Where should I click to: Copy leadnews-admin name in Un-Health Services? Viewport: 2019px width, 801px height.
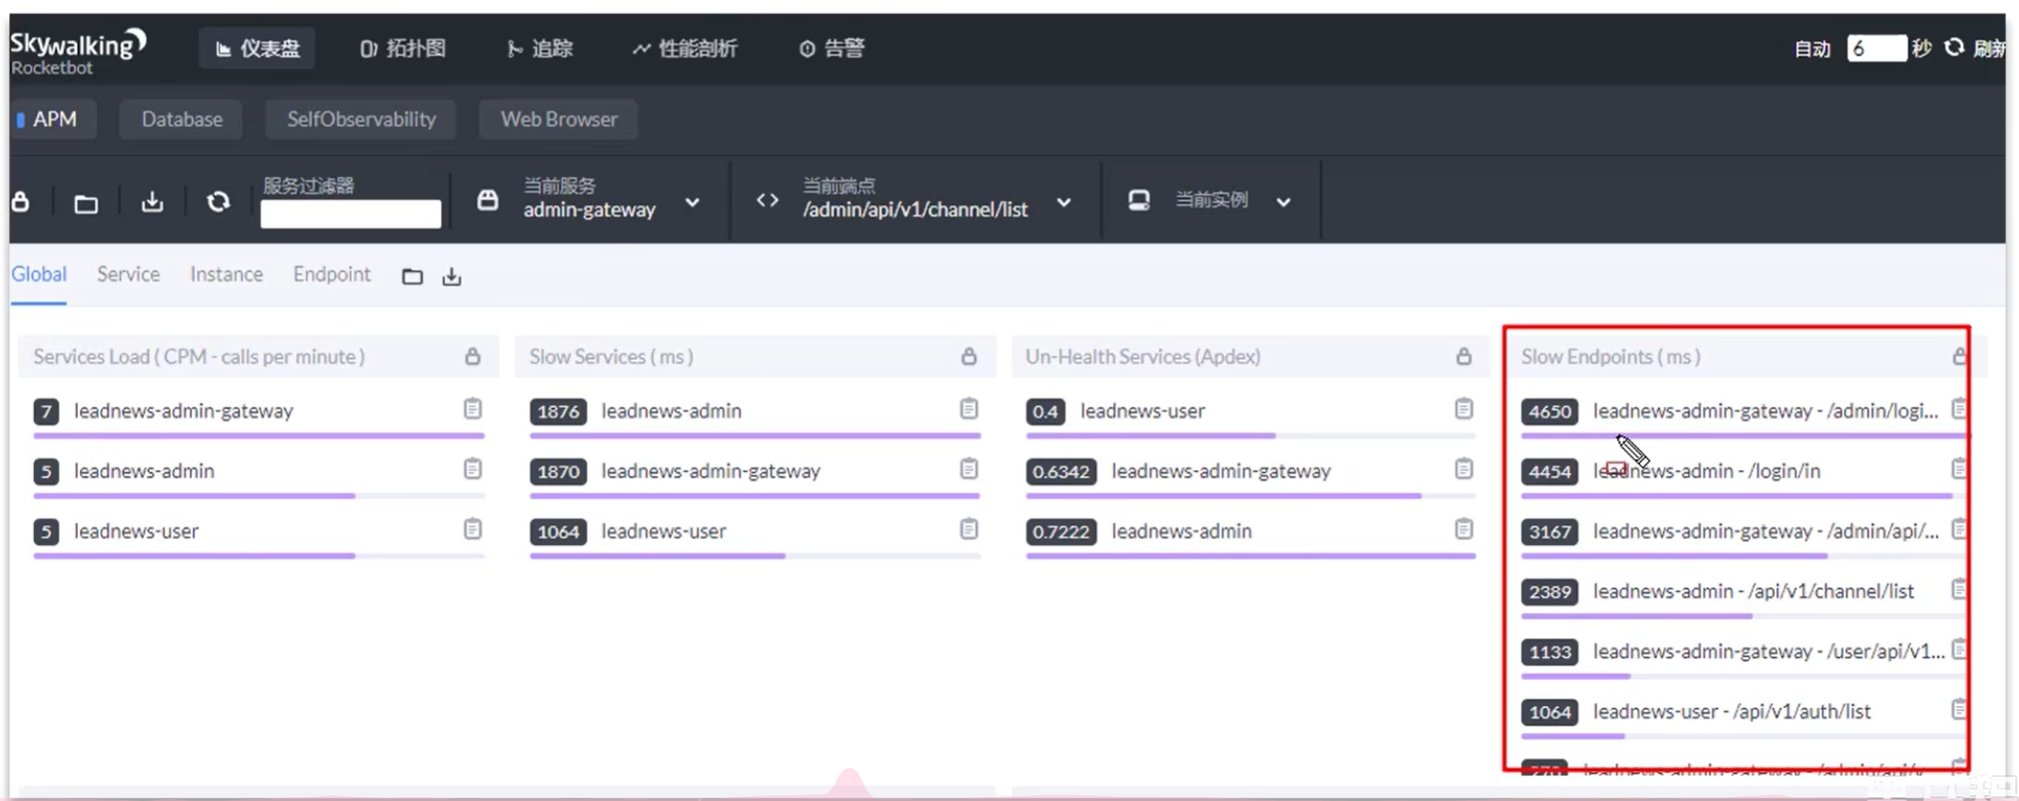click(1463, 529)
